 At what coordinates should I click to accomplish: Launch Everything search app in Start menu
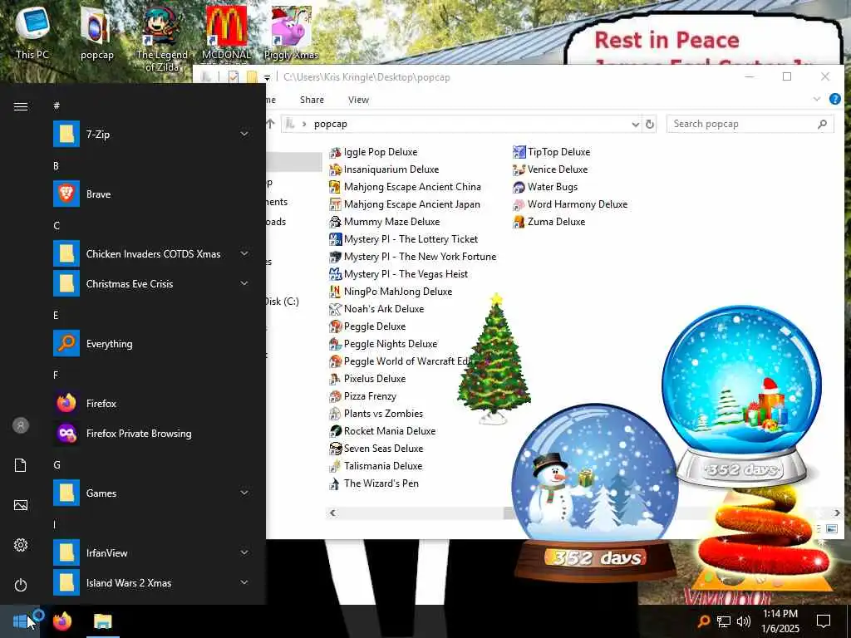(x=151, y=343)
